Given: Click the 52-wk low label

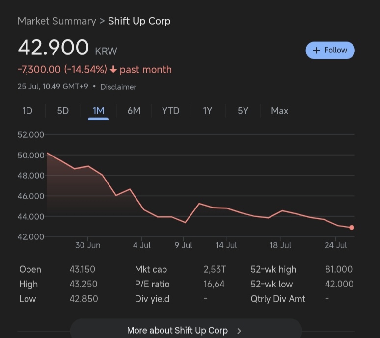Looking at the screenshot, I should click(271, 284).
